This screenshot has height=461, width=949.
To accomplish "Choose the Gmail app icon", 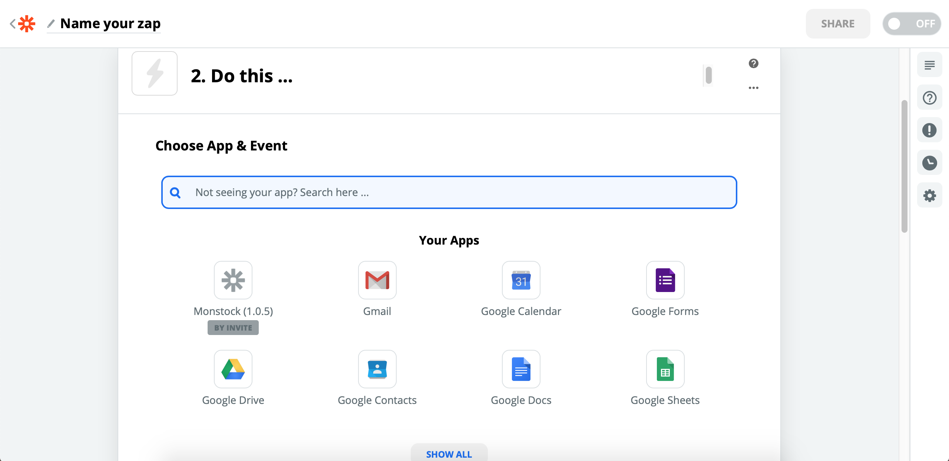I will tap(377, 280).
